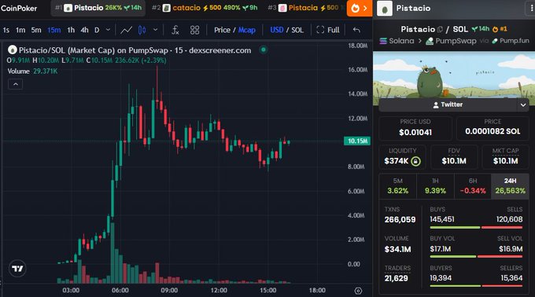
Task: Open the Pistacio Twitter link
Action: (448, 105)
